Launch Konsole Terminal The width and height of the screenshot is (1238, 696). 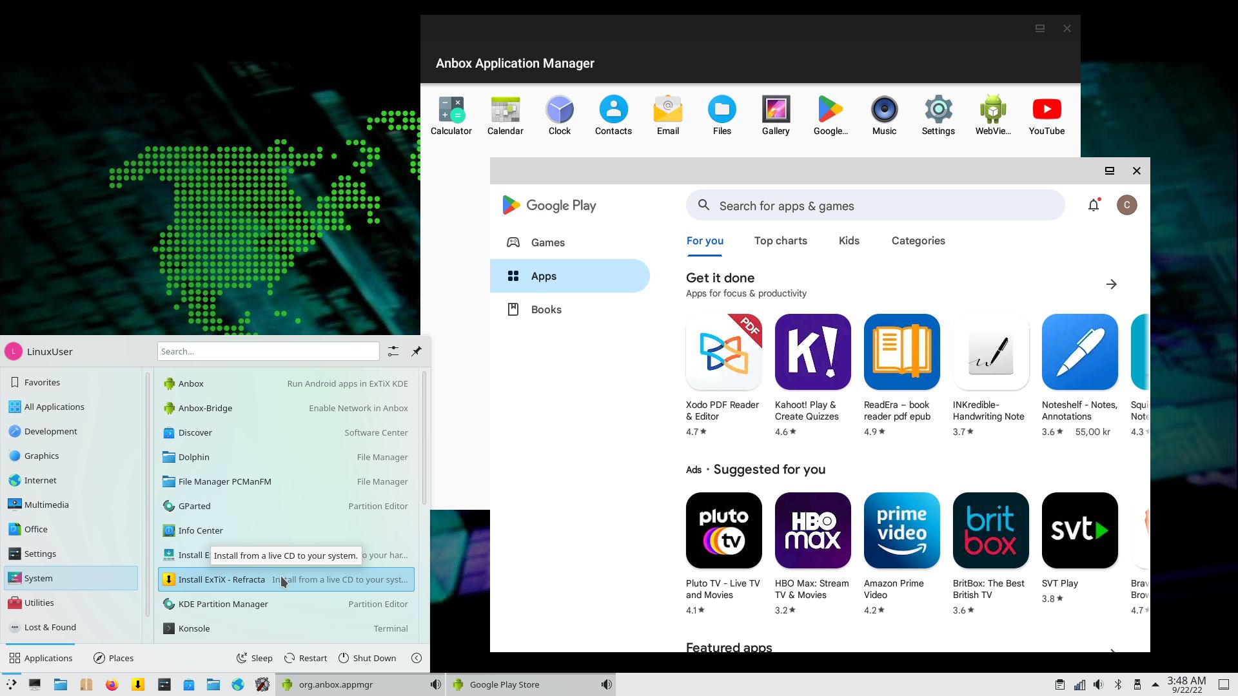(286, 628)
